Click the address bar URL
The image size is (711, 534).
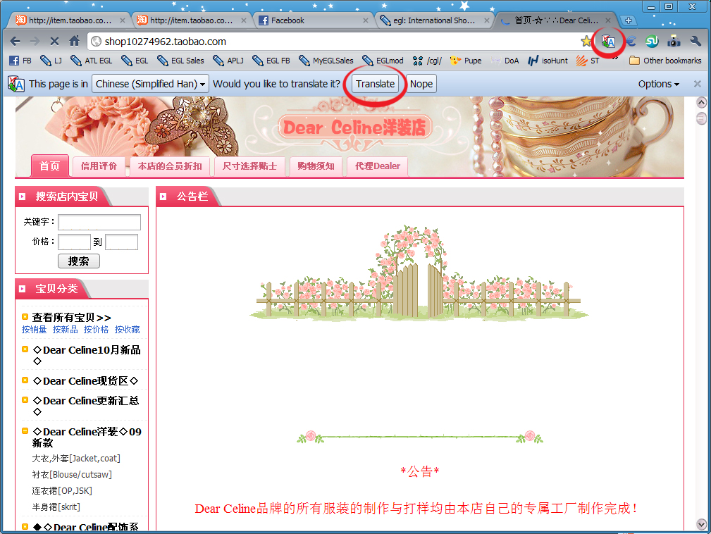(165, 42)
